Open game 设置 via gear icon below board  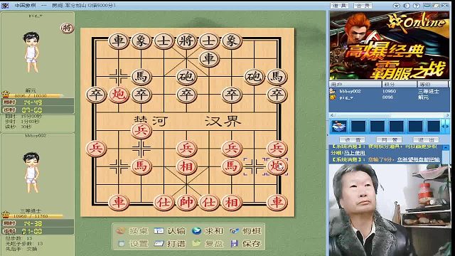122,243
